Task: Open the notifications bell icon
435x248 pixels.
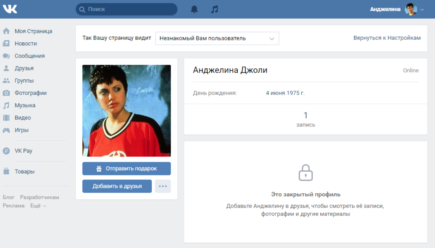Action: (194, 10)
